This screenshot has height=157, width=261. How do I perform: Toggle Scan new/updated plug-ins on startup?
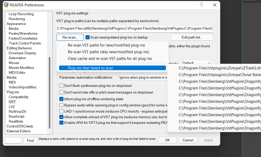coord(87,37)
